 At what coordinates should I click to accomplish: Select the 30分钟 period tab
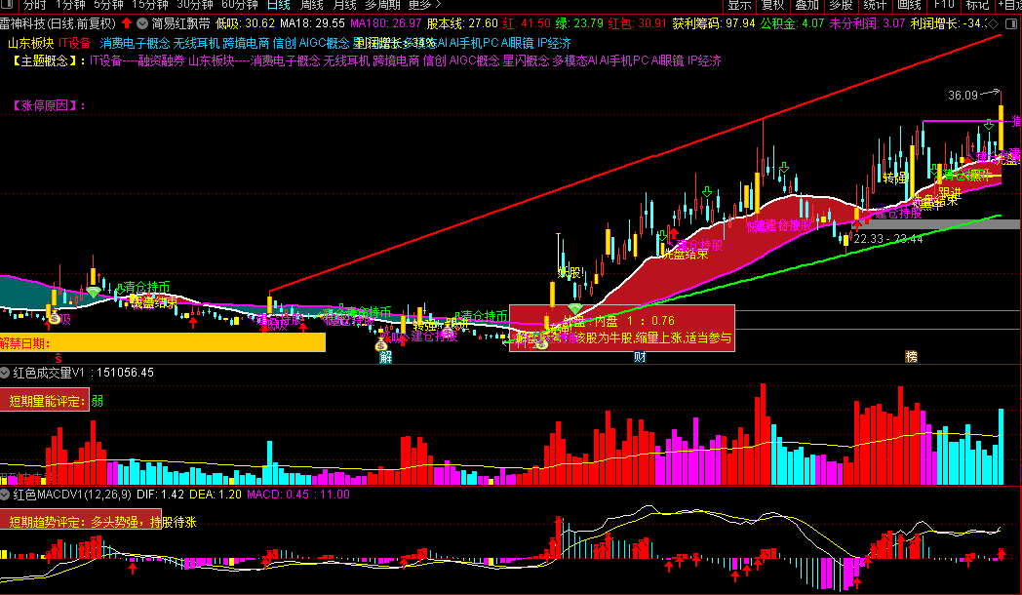click(195, 5)
